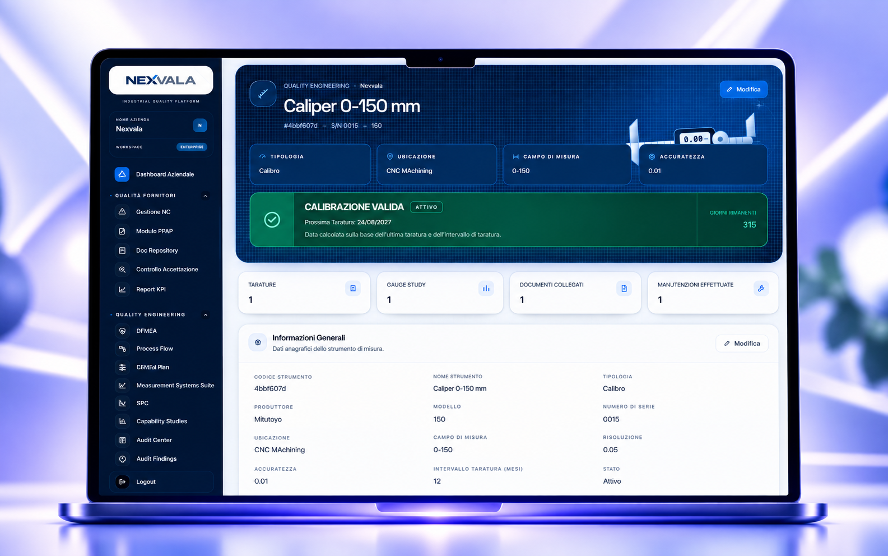This screenshot has height=556, width=888.
Task: Click the Tipologia Calibro info card
Action: (310, 164)
